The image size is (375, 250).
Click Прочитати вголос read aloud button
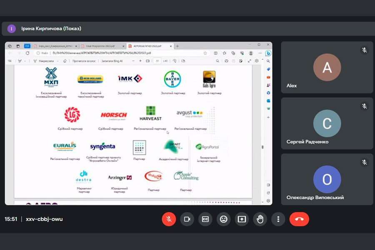click(x=84, y=61)
